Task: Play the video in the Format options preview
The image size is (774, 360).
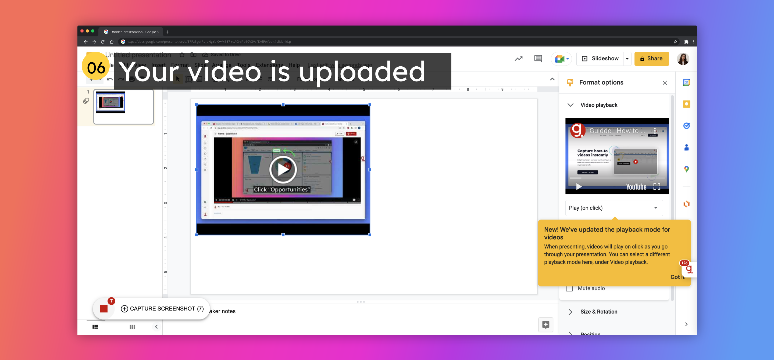Action: pos(579,187)
